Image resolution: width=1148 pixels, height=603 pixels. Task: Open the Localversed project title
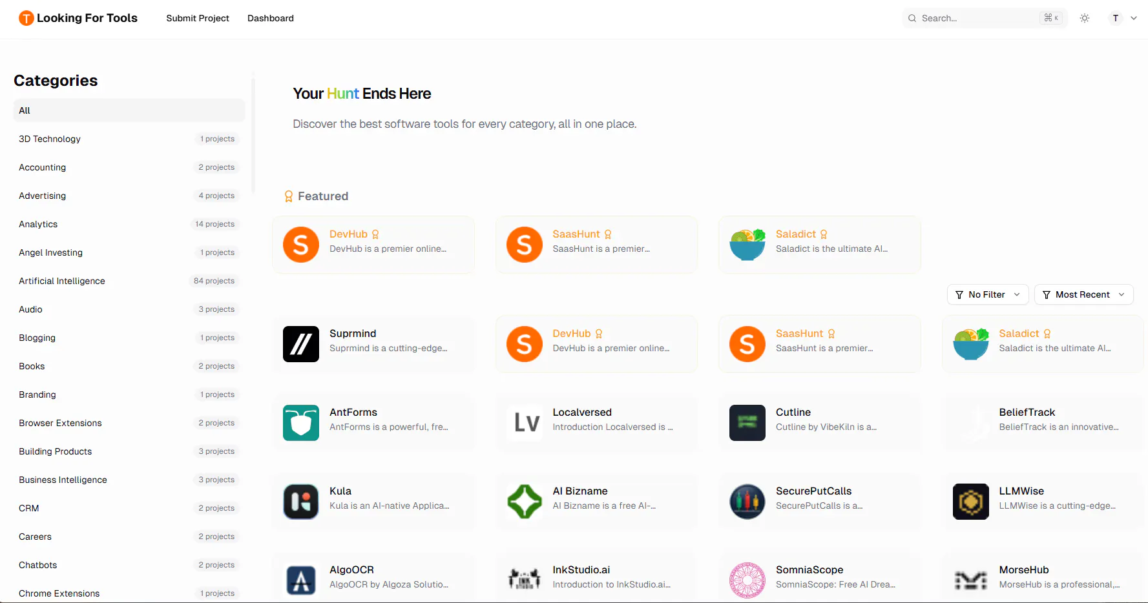581,412
